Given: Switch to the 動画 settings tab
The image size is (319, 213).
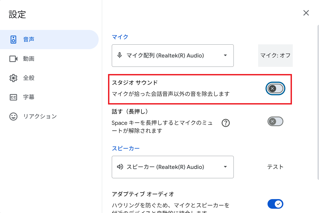Looking at the screenshot, I should tap(29, 59).
